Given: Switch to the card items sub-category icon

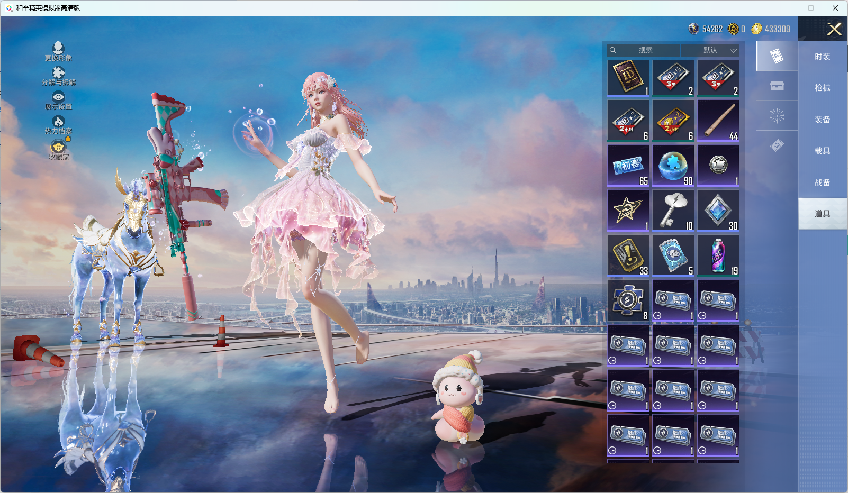Looking at the screenshot, I should pyautogui.click(x=777, y=56).
